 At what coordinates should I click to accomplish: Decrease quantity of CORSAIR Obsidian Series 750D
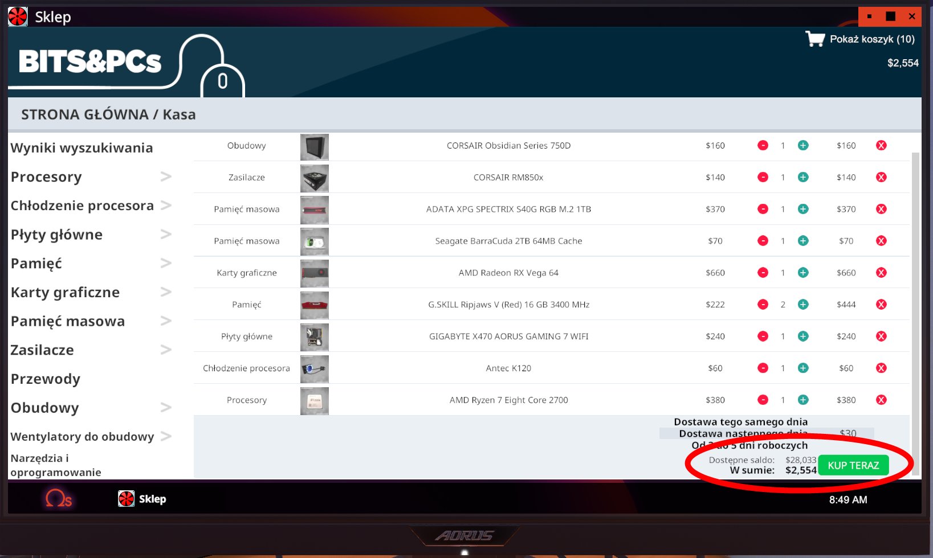point(763,145)
